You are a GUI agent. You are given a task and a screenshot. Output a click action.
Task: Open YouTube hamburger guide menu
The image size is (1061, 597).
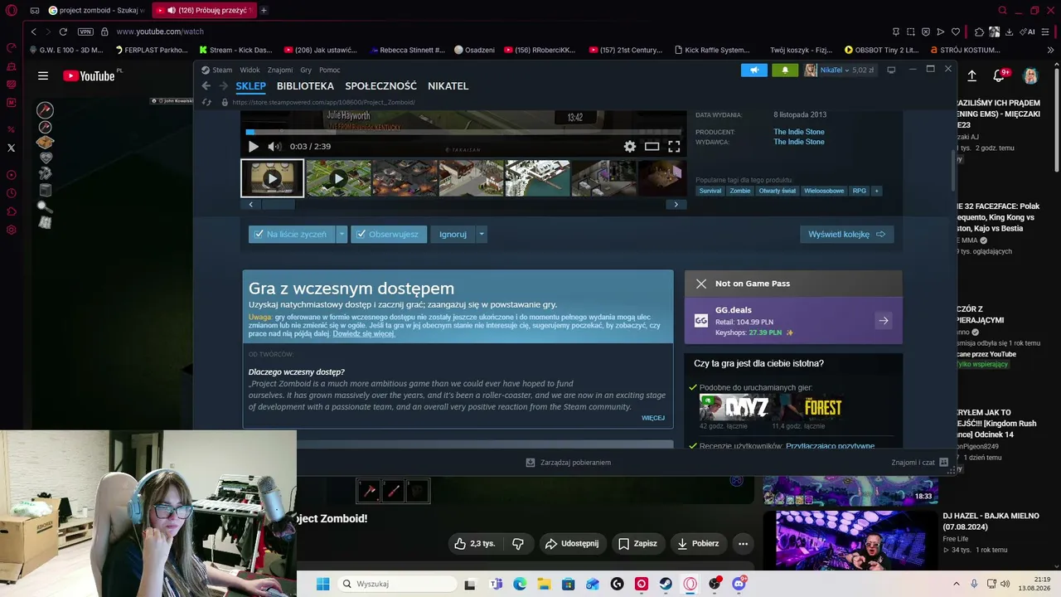(x=43, y=76)
